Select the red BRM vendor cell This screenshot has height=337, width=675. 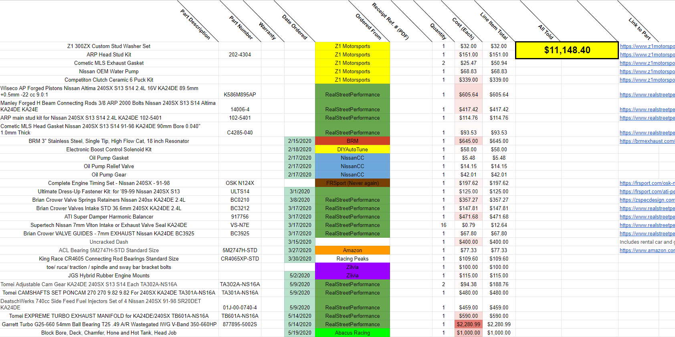pos(352,141)
